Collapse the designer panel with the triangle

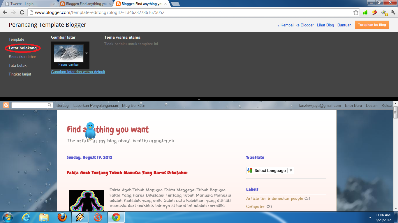[199, 99]
